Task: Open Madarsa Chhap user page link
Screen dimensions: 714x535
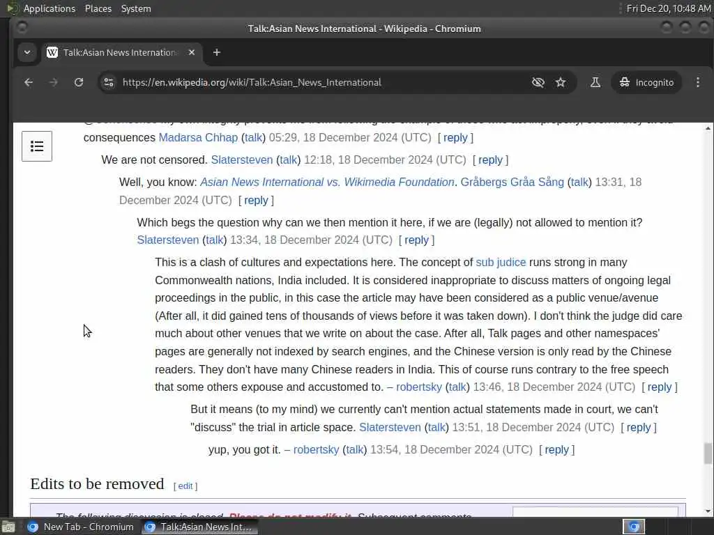Action: 198,137
